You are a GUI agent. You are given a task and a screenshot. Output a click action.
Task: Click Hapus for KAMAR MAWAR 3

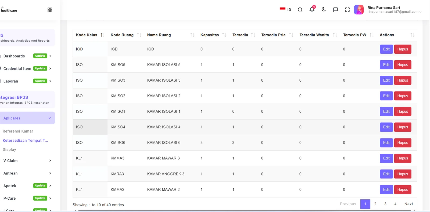tap(403, 158)
